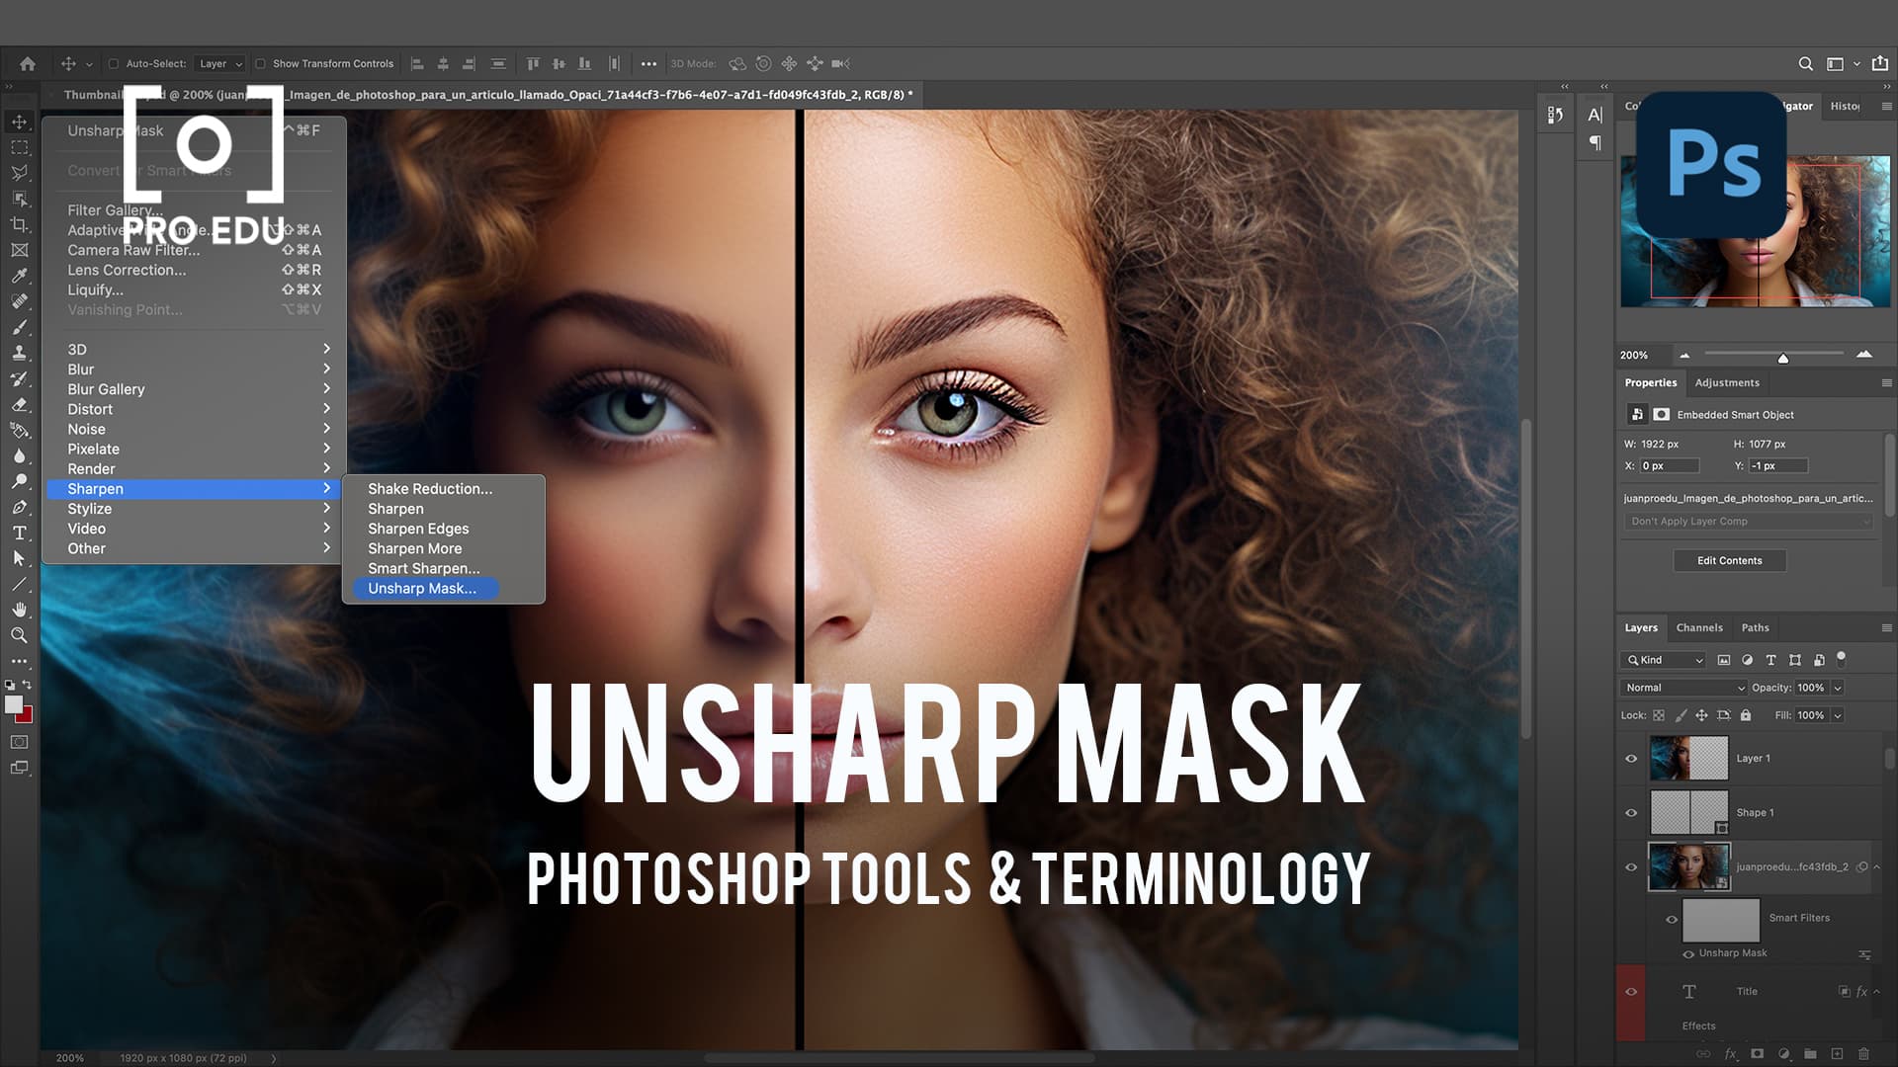Screen dimensions: 1898x1067
Task: Enable Auto-Select checkbox
Action: [114, 62]
